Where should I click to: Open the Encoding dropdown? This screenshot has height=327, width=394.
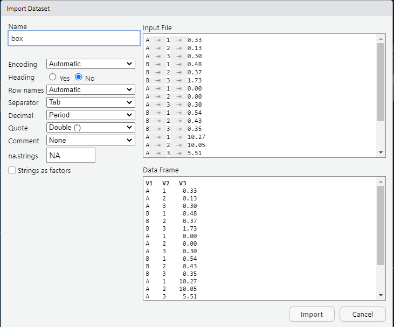pos(91,64)
